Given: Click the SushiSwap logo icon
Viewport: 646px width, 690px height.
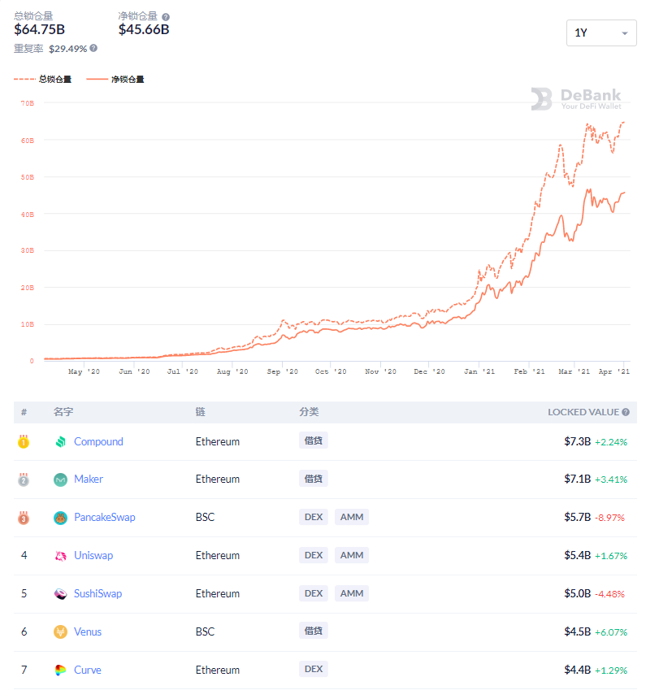Looking at the screenshot, I should tap(61, 594).
